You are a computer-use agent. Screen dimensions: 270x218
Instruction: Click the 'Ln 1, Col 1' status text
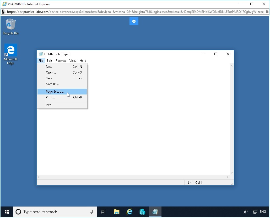pos(195,183)
